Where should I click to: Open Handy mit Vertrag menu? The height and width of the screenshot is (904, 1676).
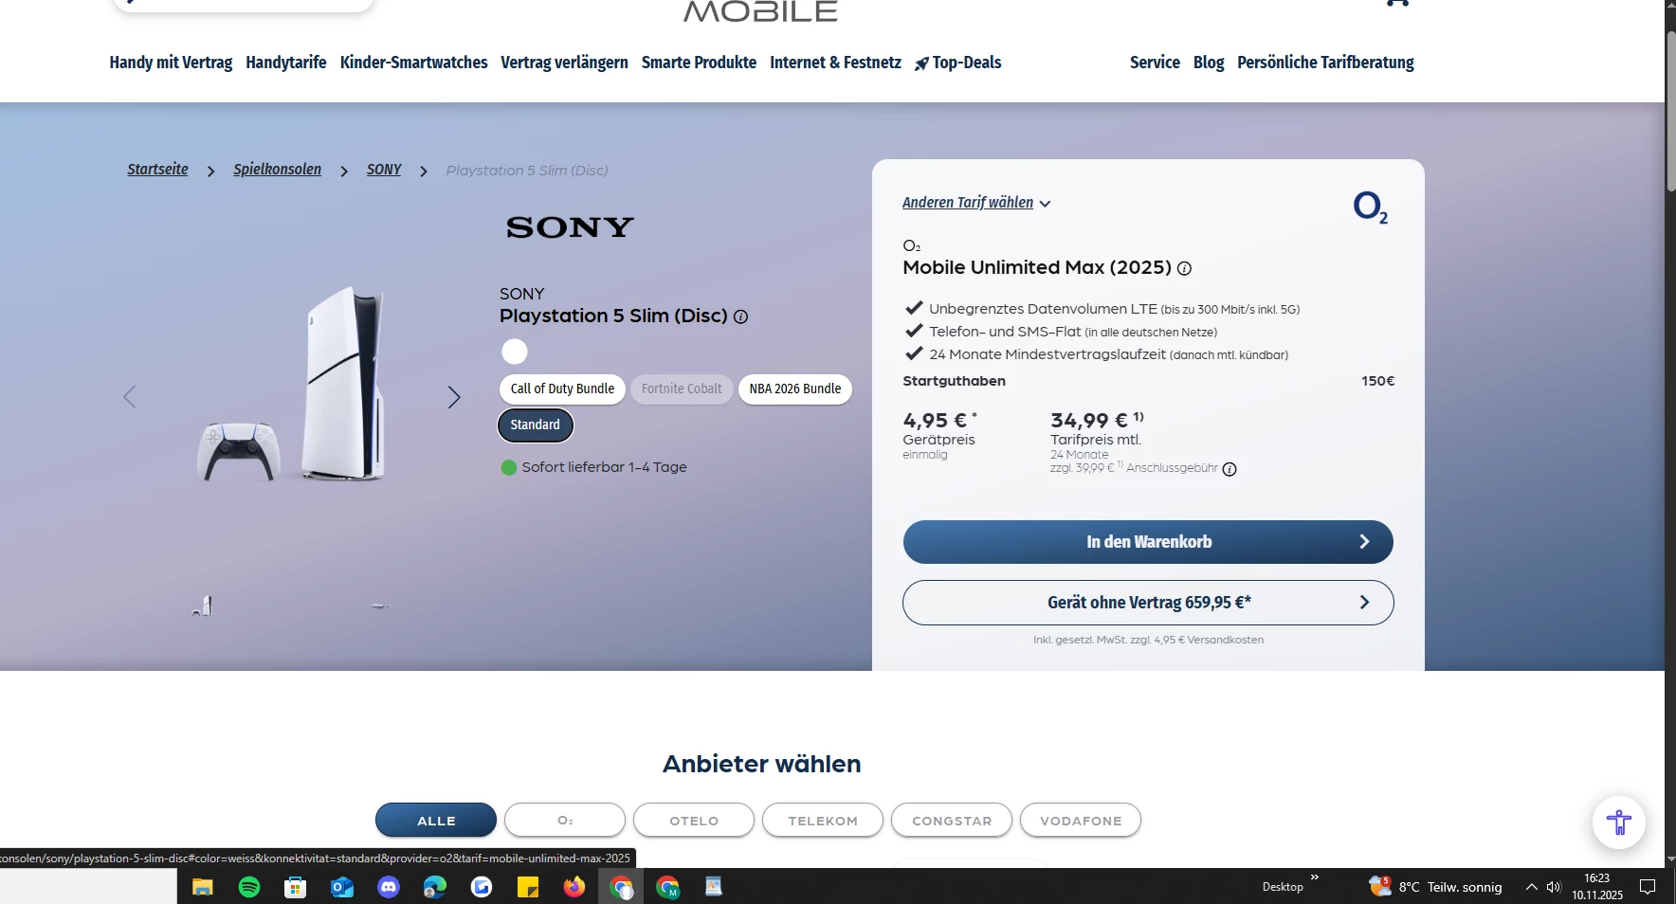[x=171, y=63]
